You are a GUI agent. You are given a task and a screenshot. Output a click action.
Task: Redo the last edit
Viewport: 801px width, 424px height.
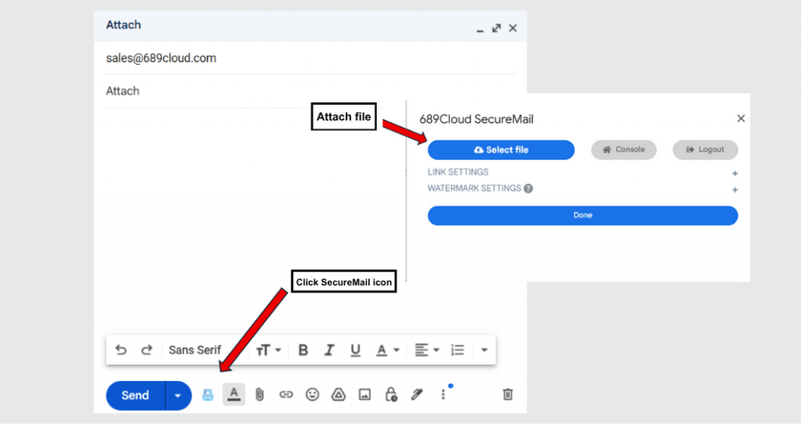pyautogui.click(x=146, y=350)
